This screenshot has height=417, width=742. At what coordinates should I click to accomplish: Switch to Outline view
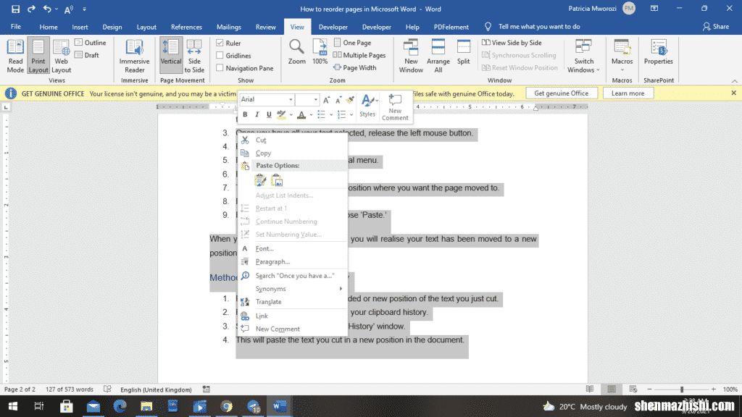coord(91,43)
